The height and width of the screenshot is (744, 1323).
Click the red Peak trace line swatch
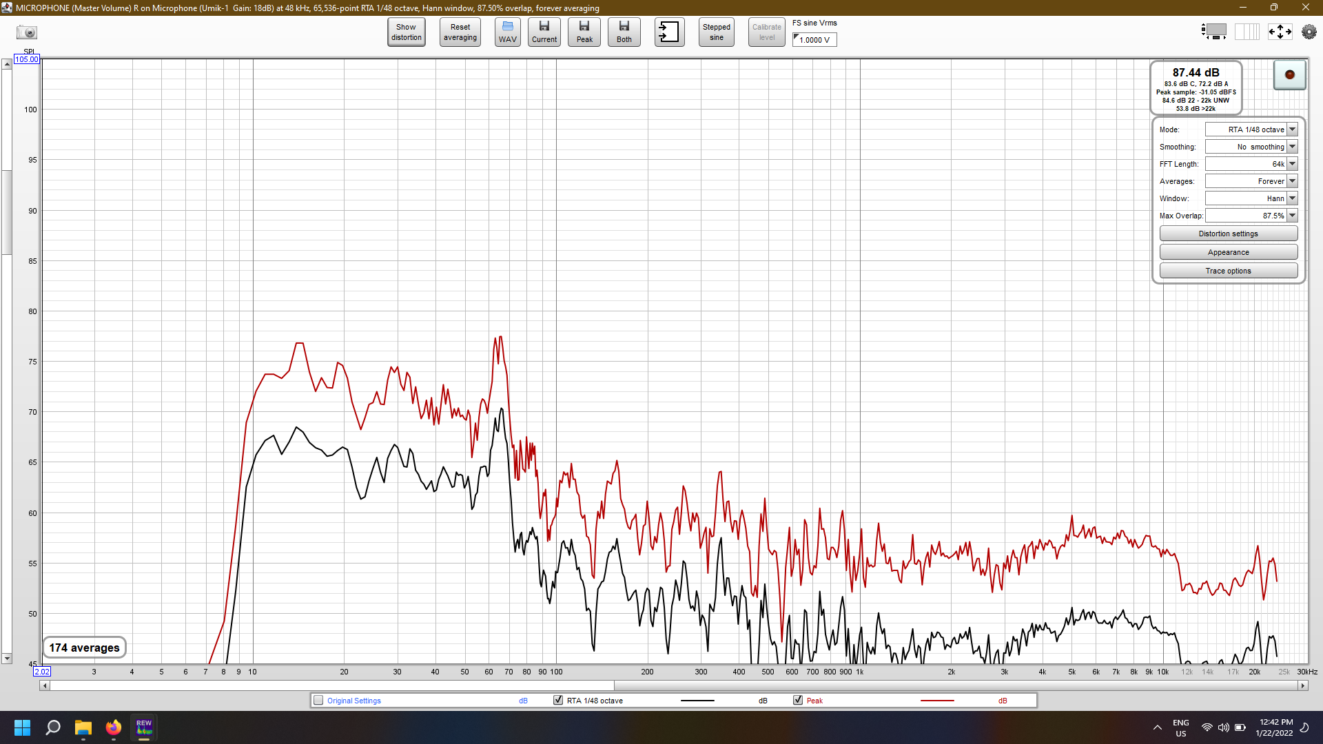pyautogui.click(x=937, y=701)
